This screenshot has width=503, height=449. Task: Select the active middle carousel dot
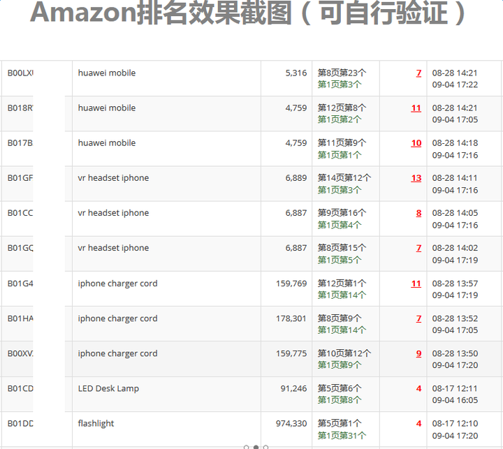point(256,447)
